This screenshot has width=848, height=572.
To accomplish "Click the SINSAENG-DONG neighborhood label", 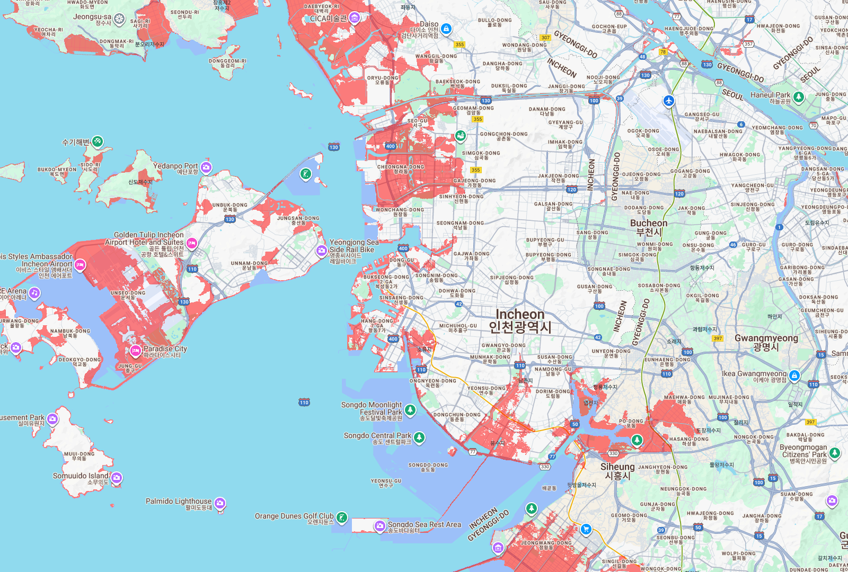I will click(x=401, y=300).
